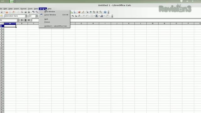201x113 pixels.
Task: Add a decimal place icon
Action: 76,16
